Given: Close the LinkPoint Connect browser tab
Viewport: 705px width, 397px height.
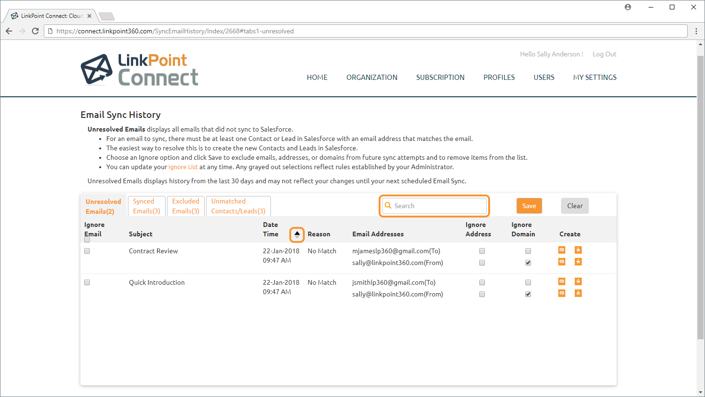Looking at the screenshot, I should pos(89,16).
